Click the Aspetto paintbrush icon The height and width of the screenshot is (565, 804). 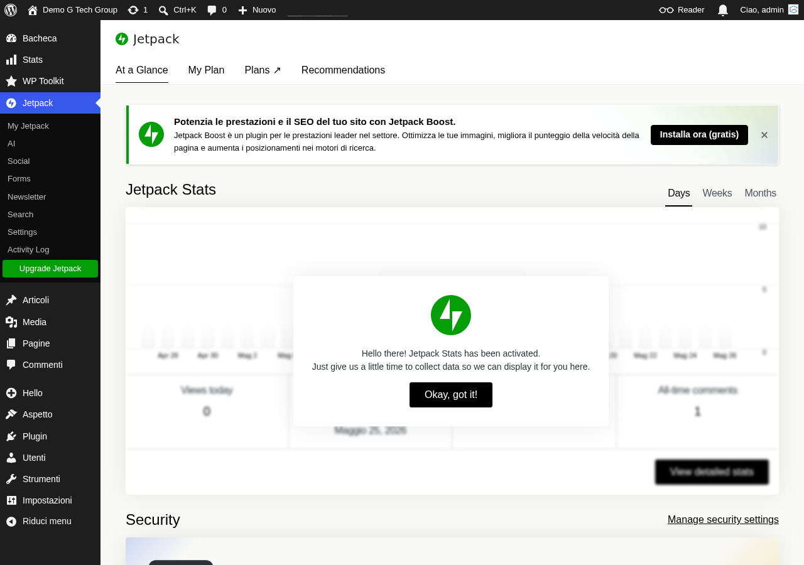pos(11,414)
